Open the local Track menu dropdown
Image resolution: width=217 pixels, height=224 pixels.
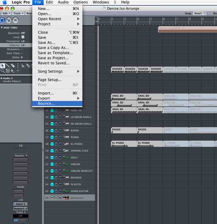point(18,13)
